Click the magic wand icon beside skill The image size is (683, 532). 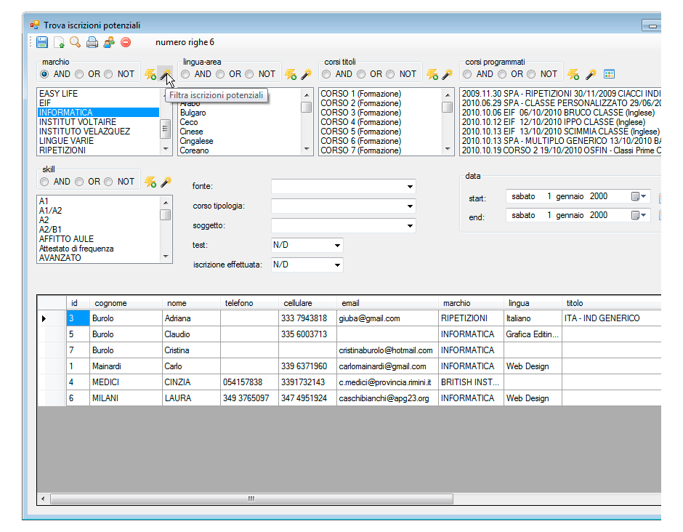tap(166, 182)
